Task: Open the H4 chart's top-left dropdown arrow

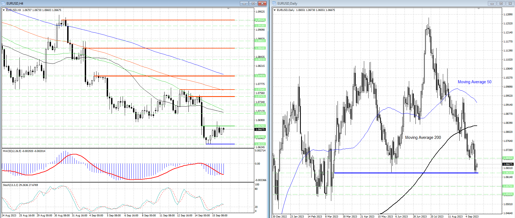Action: tap(4, 10)
